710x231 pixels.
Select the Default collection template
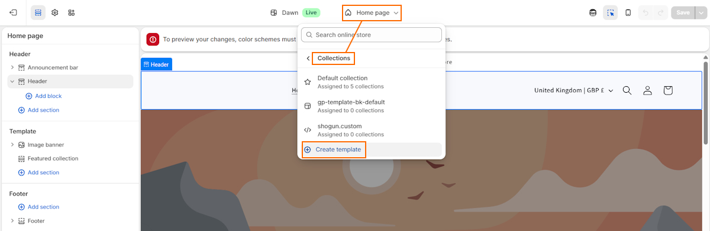[x=372, y=82]
